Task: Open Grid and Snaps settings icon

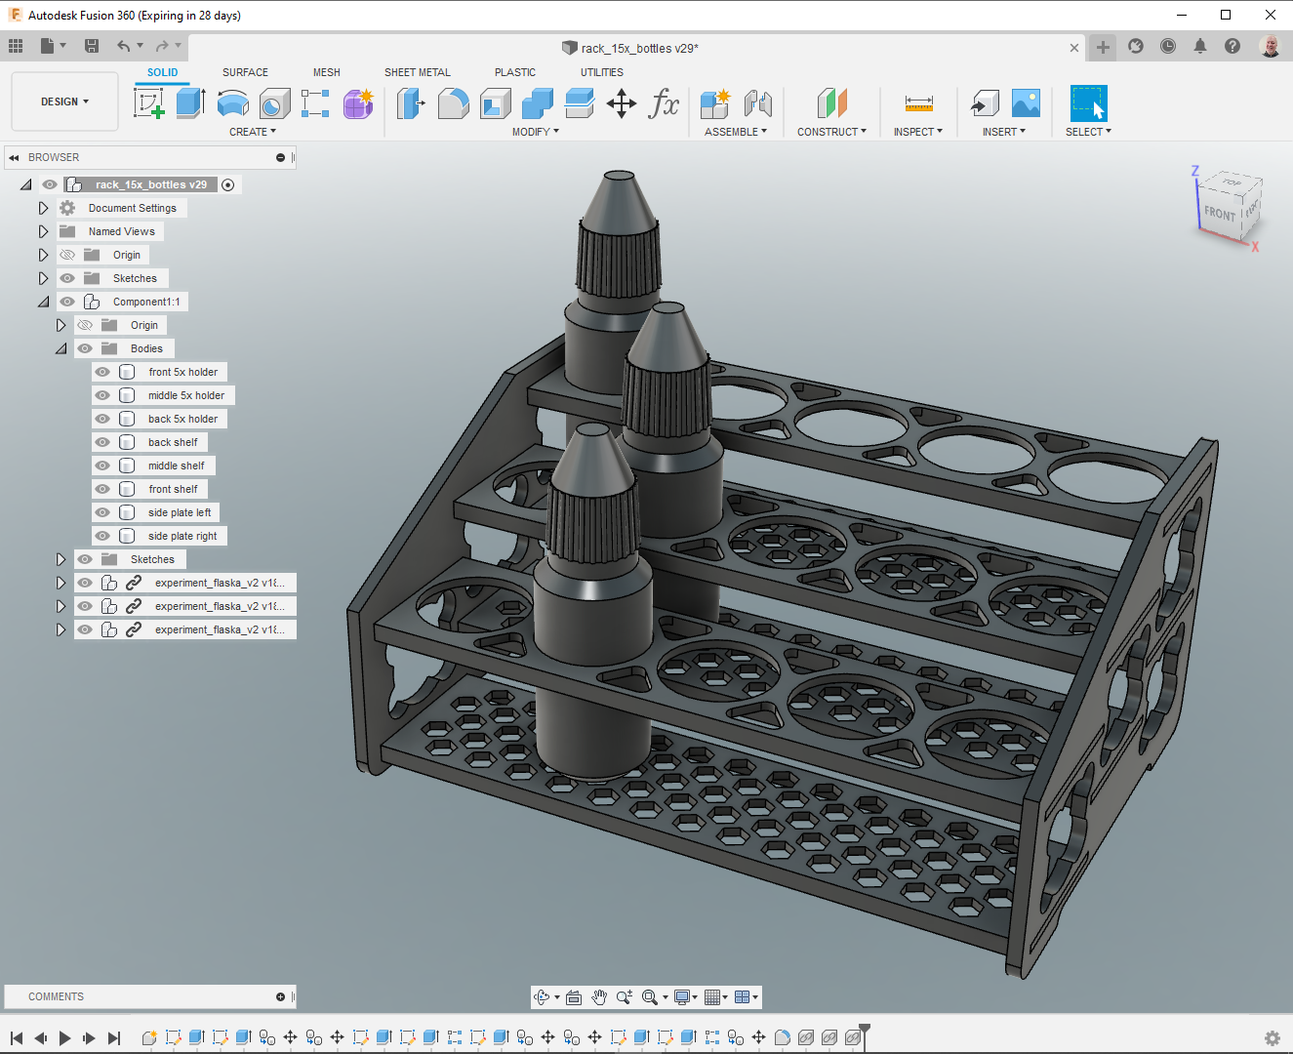Action: pyautogui.click(x=713, y=996)
